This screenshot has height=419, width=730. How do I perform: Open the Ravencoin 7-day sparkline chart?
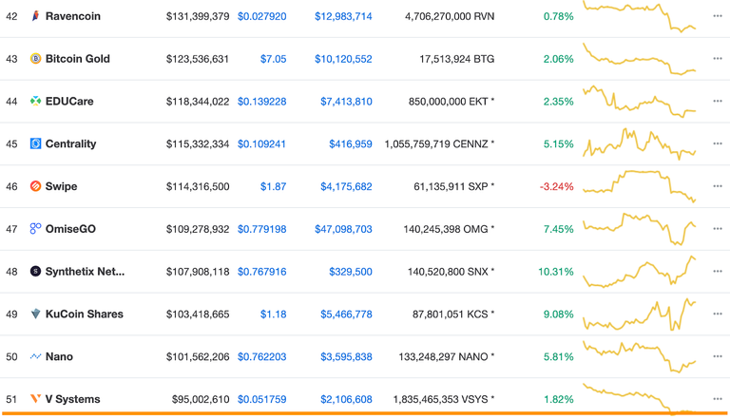[x=639, y=16]
